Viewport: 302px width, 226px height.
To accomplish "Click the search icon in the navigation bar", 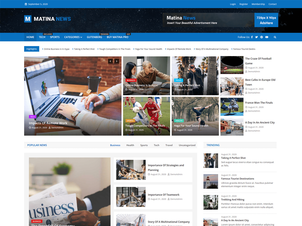I will [x=275, y=37].
